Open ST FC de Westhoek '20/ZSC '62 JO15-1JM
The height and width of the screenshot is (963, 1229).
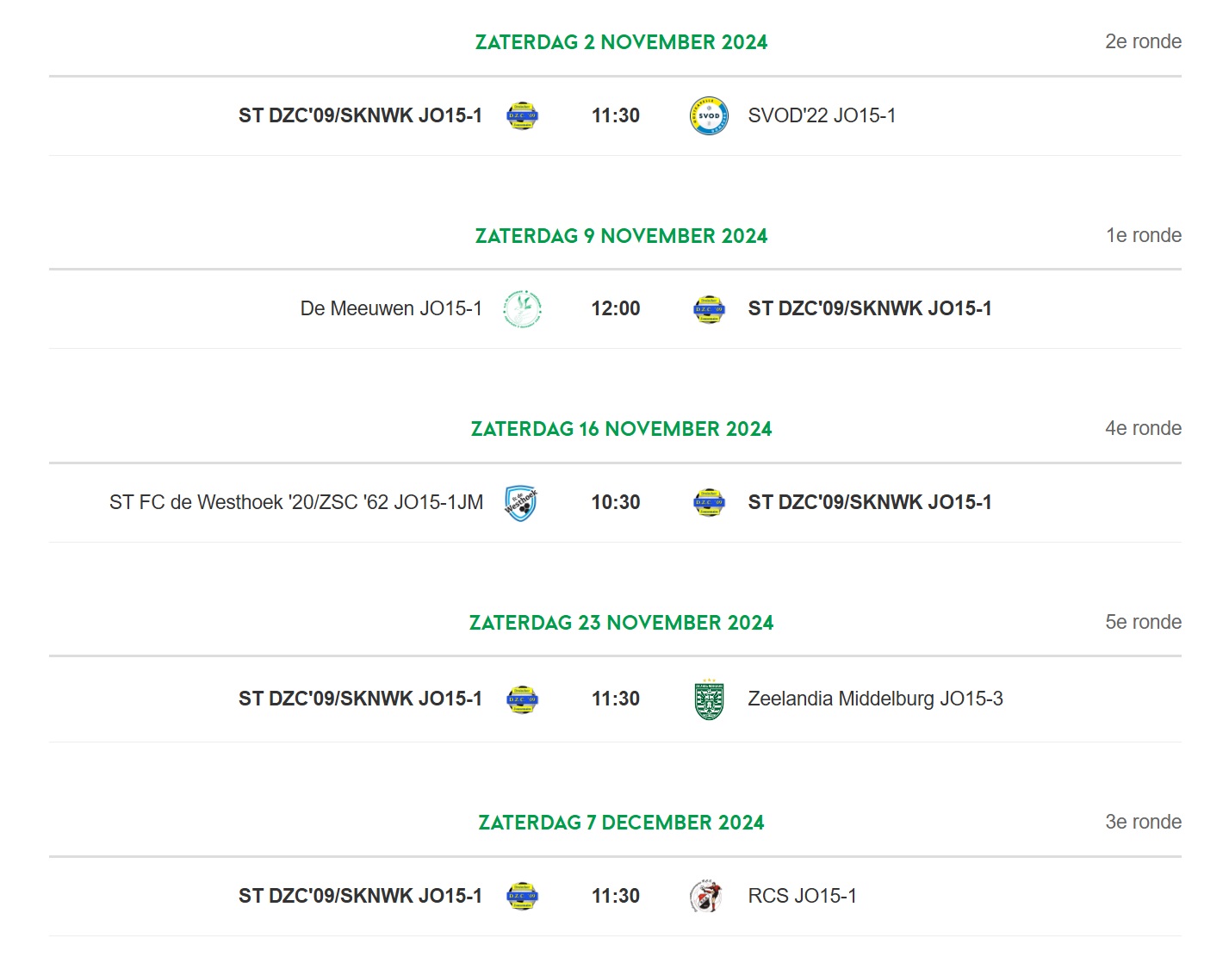pyautogui.click(x=296, y=502)
